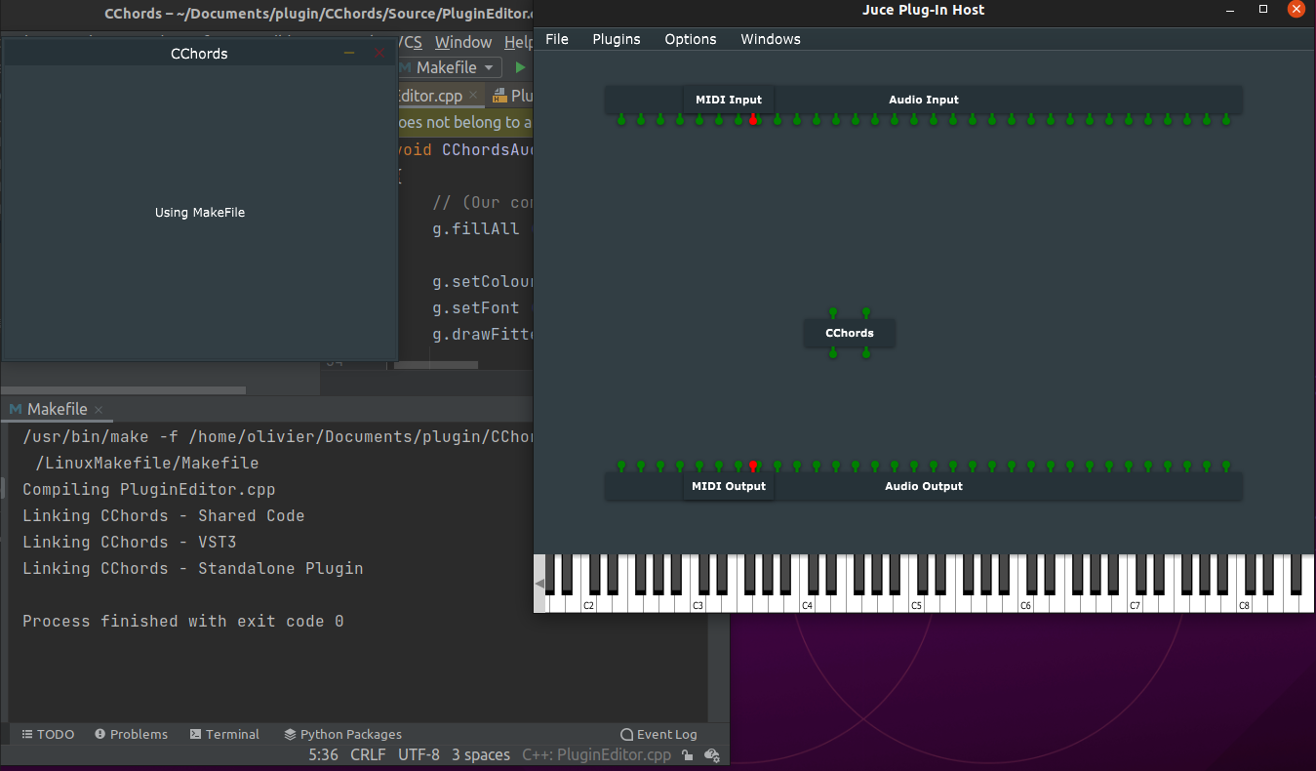This screenshot has width=1316, height=771.
Task: Open the Event Log
Action: pyautogui.click(x=658, y=734)
